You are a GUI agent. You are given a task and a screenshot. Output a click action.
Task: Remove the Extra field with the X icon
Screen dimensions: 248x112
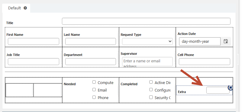(230, 88)
